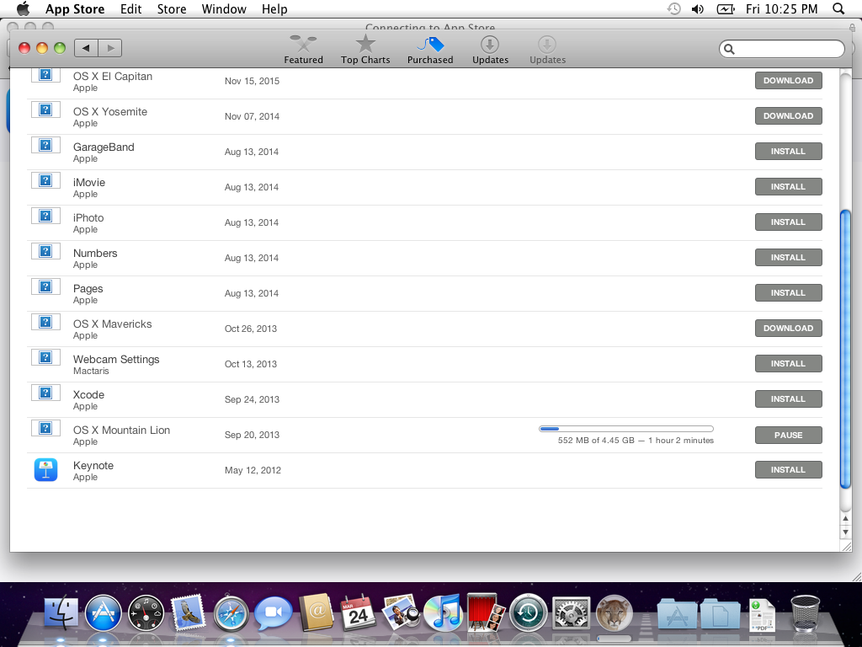
Task: Launch Safari from the Dock
Action: 231,613
